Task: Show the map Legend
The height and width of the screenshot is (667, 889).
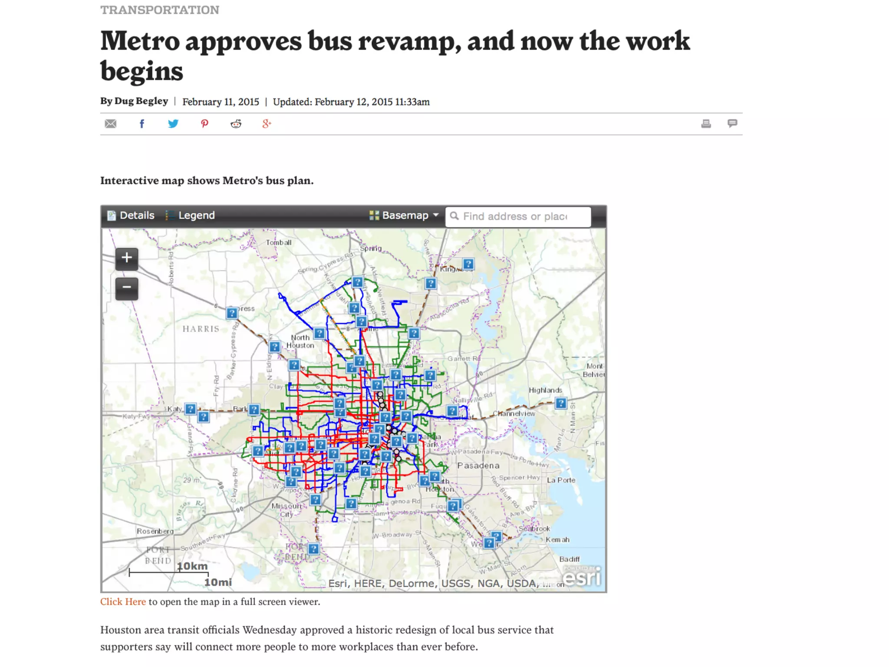Action: [190, 215]
